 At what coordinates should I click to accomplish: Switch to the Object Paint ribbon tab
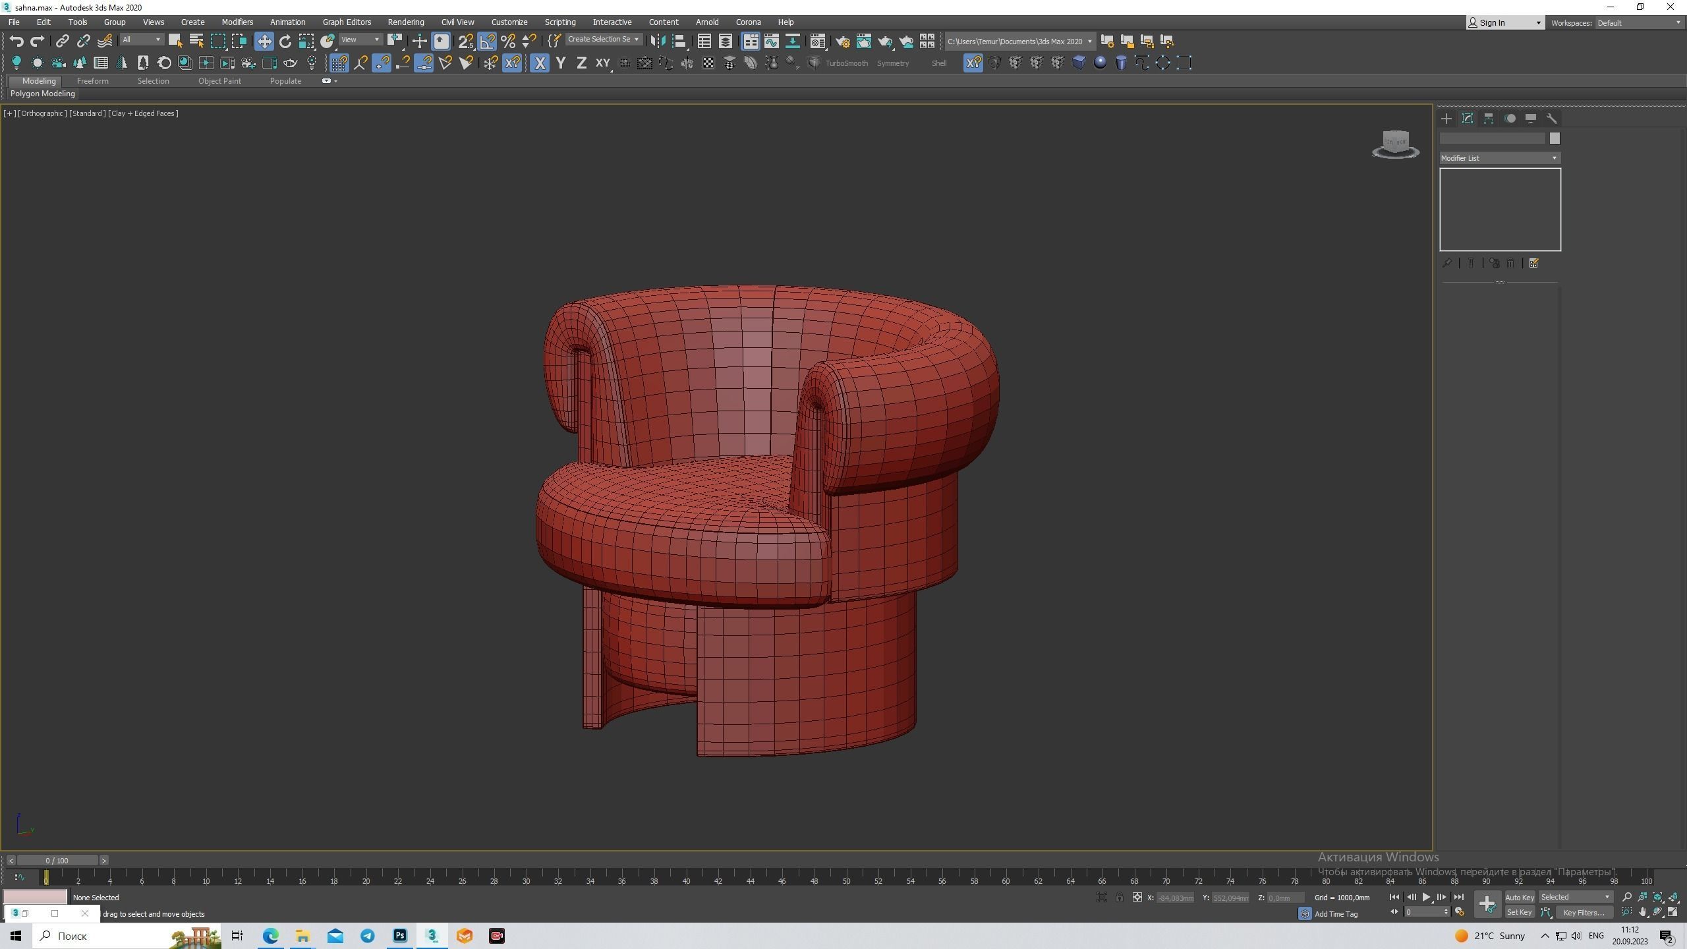219,81
